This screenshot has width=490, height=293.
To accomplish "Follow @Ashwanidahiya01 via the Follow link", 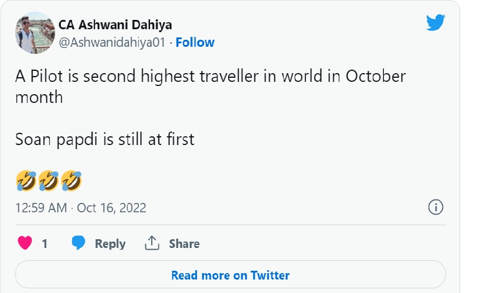I will tap(195, 42).
